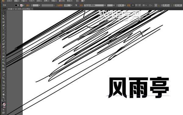
Task: Open the font style dropdown
Action: point(114,5)
